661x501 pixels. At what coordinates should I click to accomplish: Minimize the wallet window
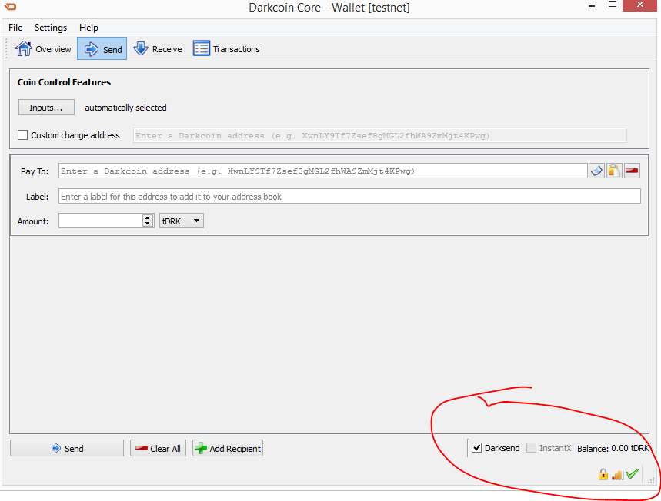coord(592,6)
